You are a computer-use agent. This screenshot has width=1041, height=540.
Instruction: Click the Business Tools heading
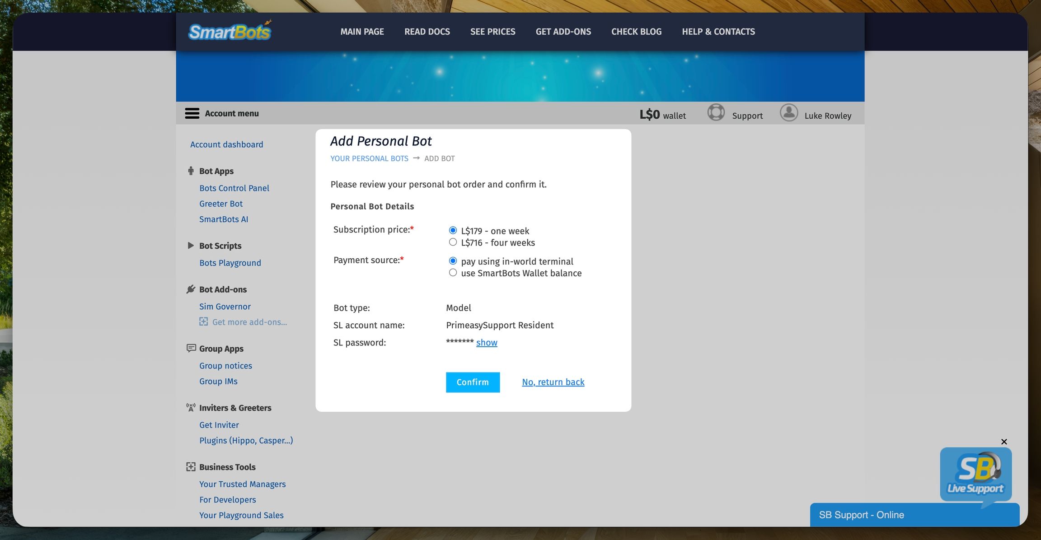[227, 467]
